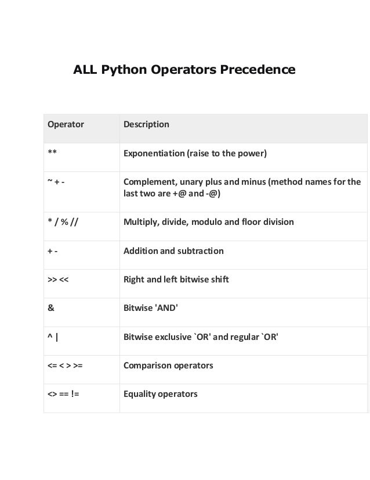Select the 'Exponentiation (raise to the power)' text
The image size is (370, 480).
195,154
